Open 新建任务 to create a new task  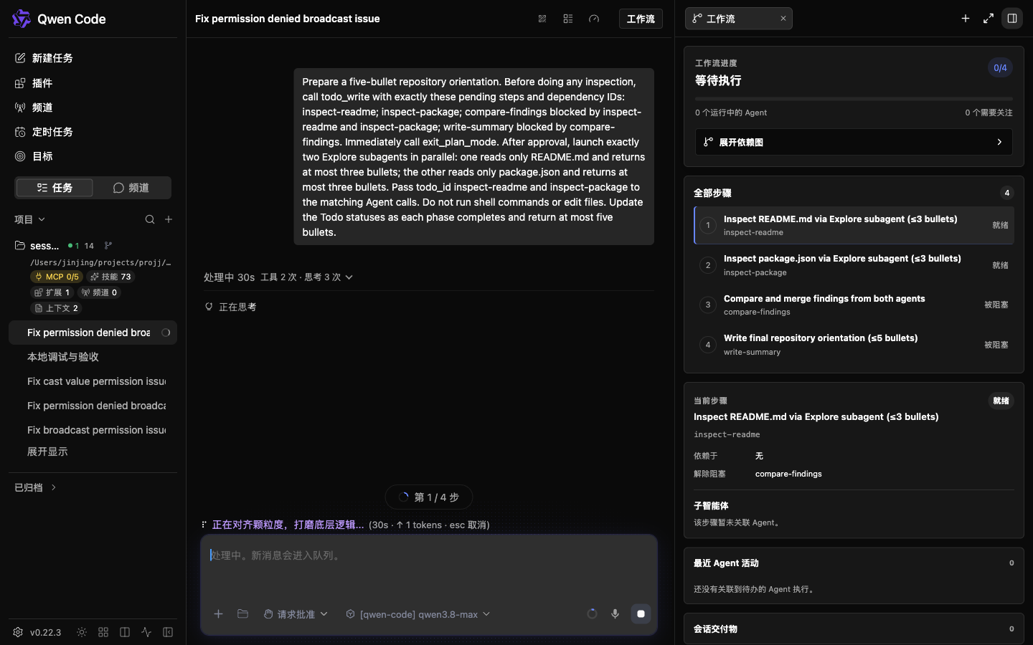coord(44,58)
